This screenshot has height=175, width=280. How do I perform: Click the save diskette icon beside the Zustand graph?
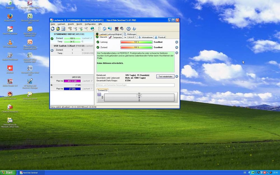pyautogui.click(x=99, y=95)
